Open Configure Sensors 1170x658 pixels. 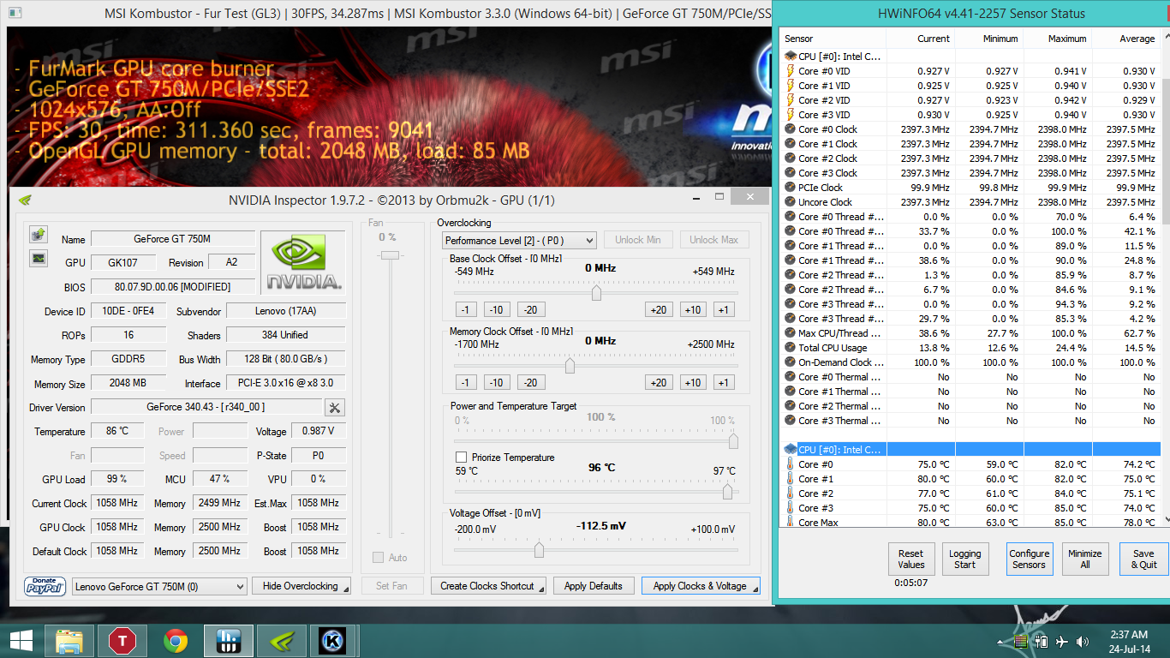pyautogui.click(x=1029, y=559)
